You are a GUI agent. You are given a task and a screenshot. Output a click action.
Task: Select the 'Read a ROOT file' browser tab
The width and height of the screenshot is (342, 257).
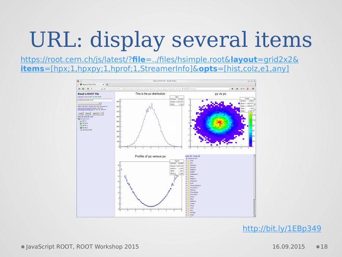click(x=91, y=85)
